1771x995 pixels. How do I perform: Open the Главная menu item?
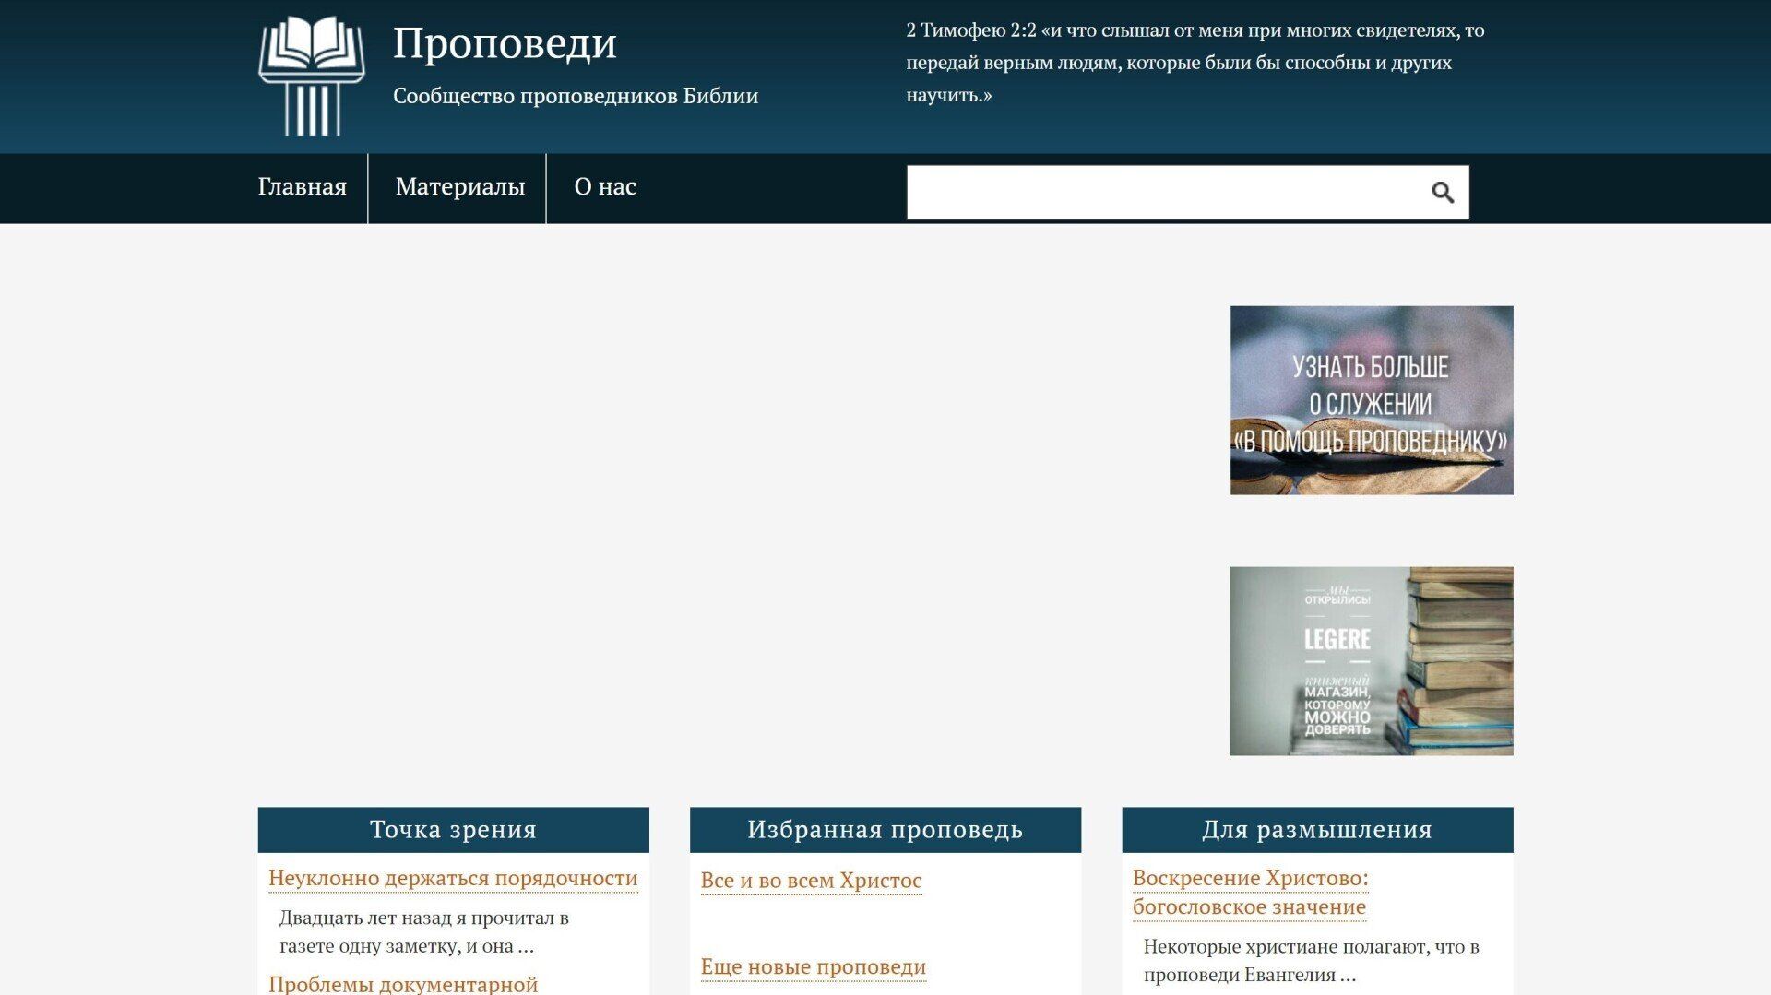pyautogui.click(x=303, y=187)
